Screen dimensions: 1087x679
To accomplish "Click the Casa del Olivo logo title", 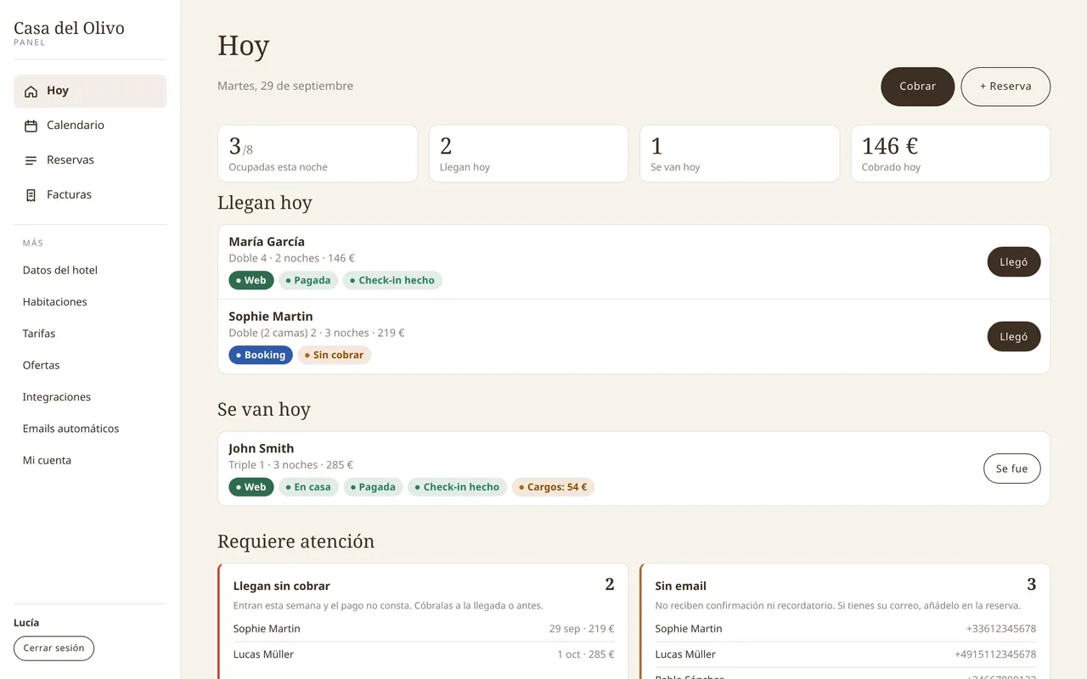I will (x=69, y=28).
